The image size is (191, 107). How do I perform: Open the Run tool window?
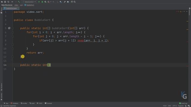tap(6, 103)
